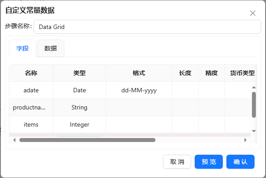Screen dimensions: 266x178
Task: Click the vertical scrollbar up arrow
Action: [x=254, y=87]
